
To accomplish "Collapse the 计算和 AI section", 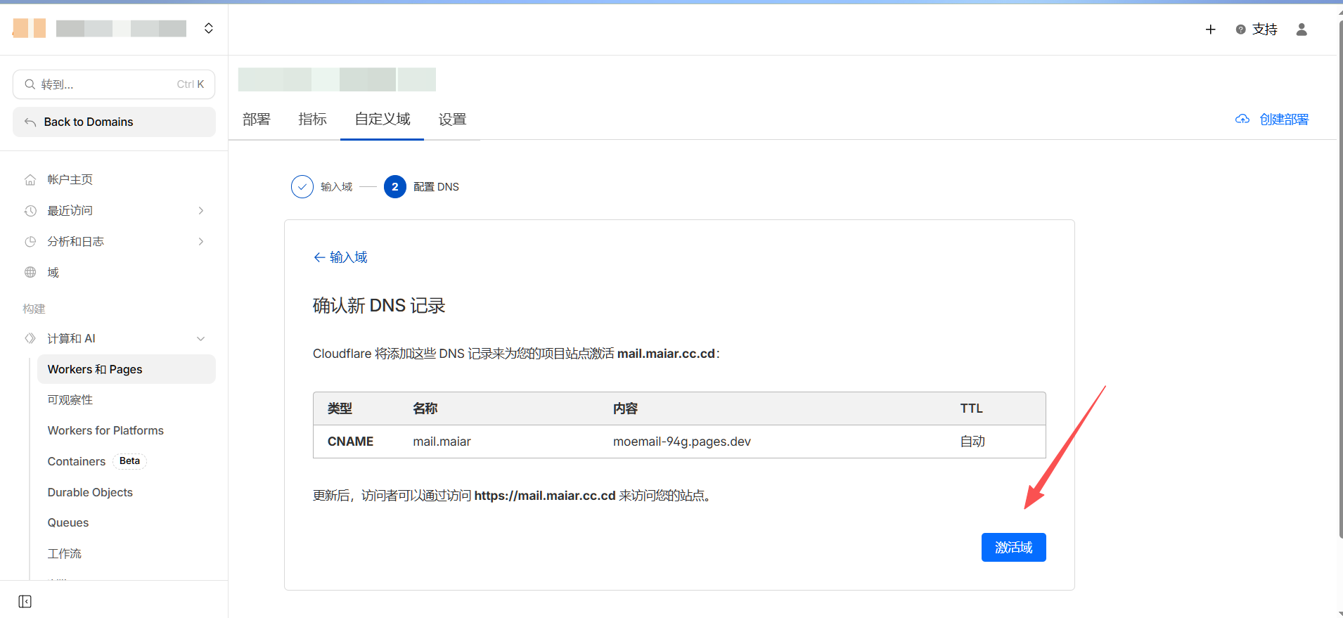I will pyautogui.click(x=201, y=339).
